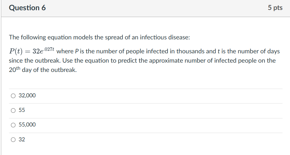The image size is (290, 155).
Task: Click the .027t exponent in the formula
Action: [49, 49]
